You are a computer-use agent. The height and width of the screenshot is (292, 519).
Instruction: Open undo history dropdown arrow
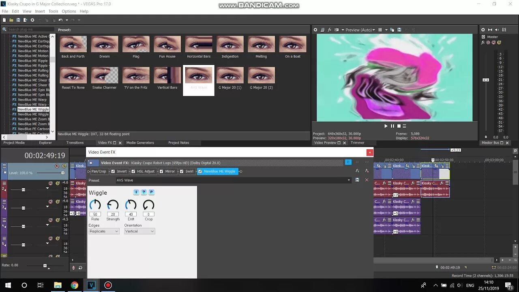click(66, 20)
